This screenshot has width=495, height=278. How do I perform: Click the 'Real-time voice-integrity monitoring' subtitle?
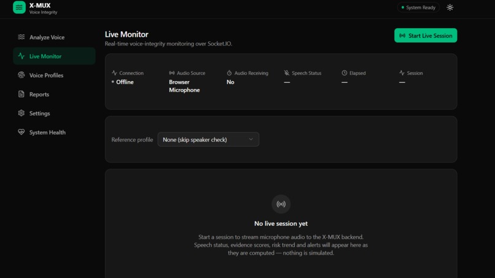[x=168, y=44]
